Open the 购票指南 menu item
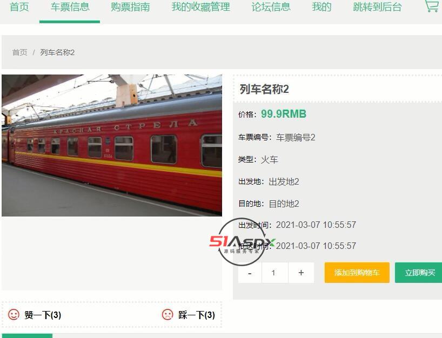 pyautogui.click(x=130, y=7)
